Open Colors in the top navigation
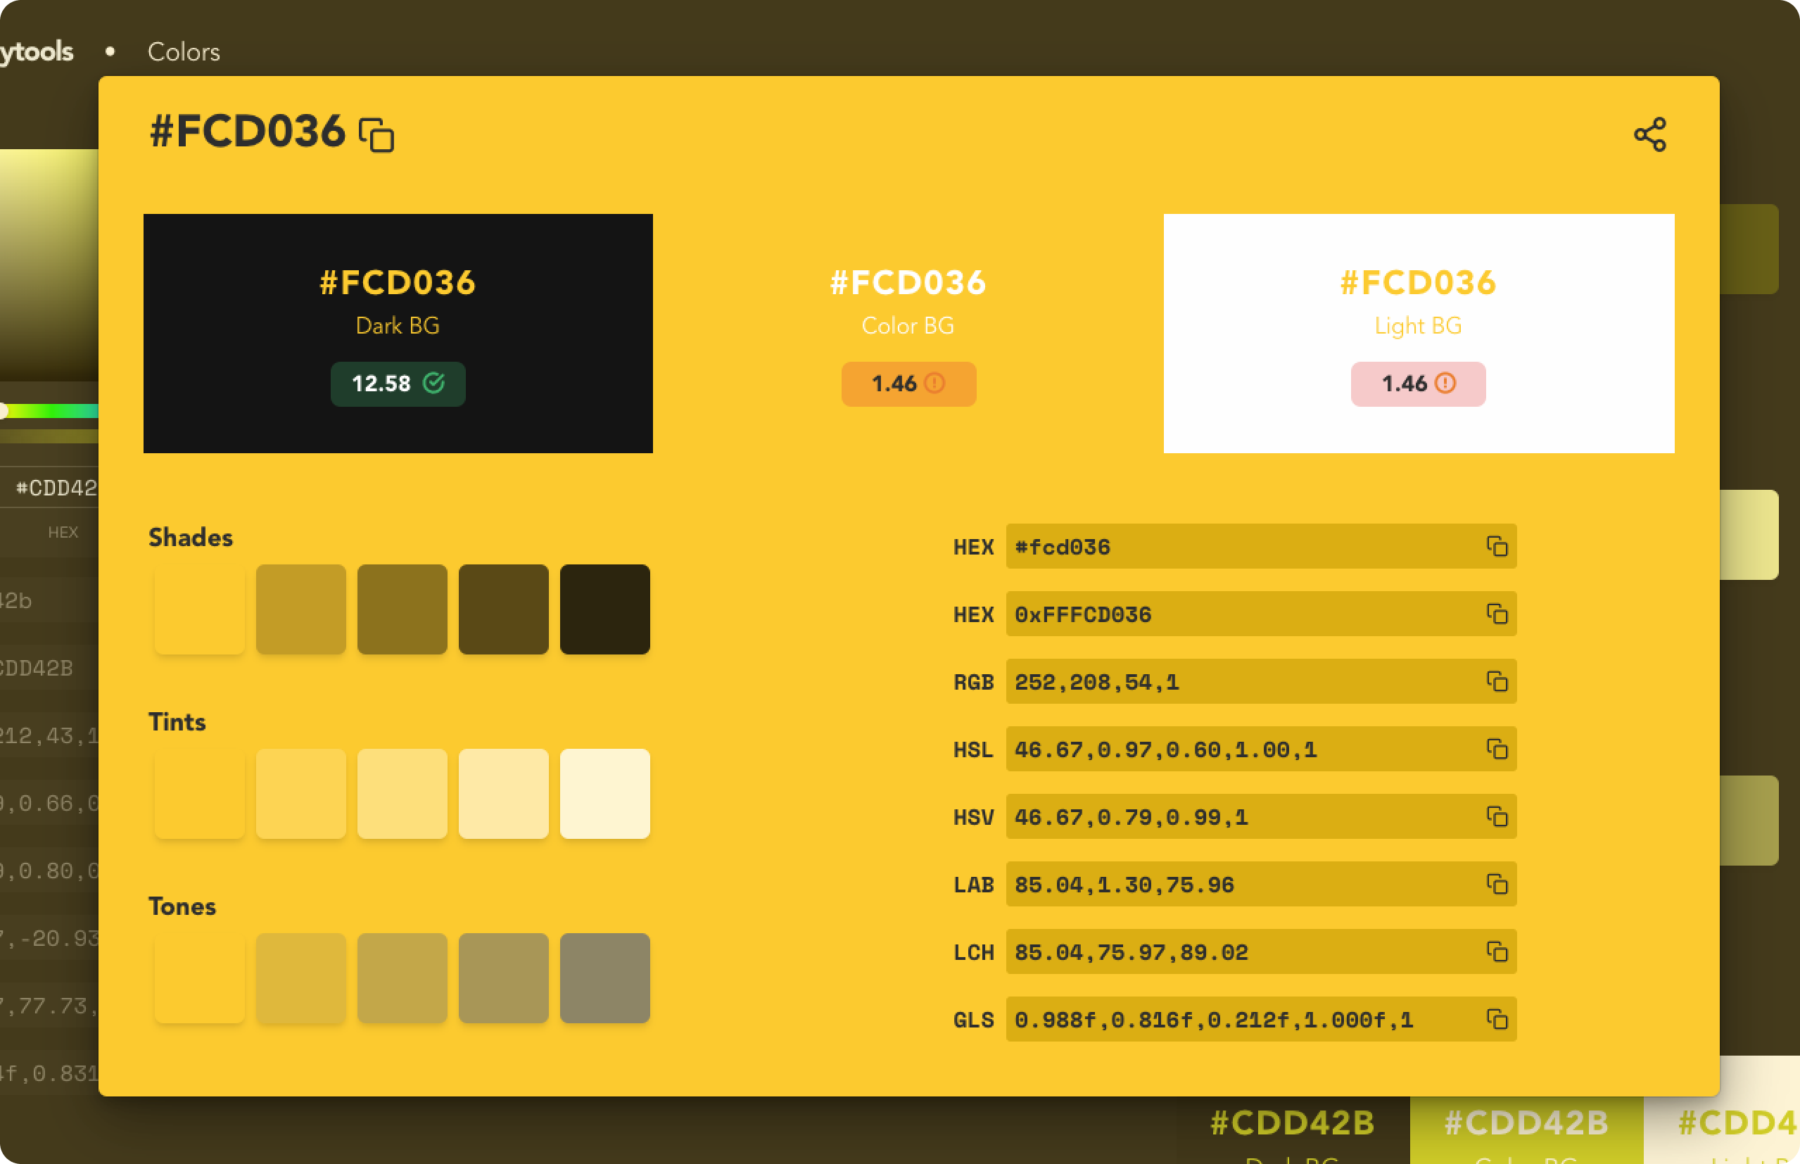 pyautogui.click(x=184, y=51)
